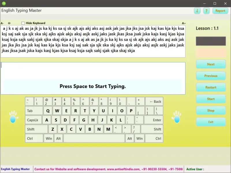Go back to the Previous lesson
The width and height of the screenshot is (231, 173).
211,76
